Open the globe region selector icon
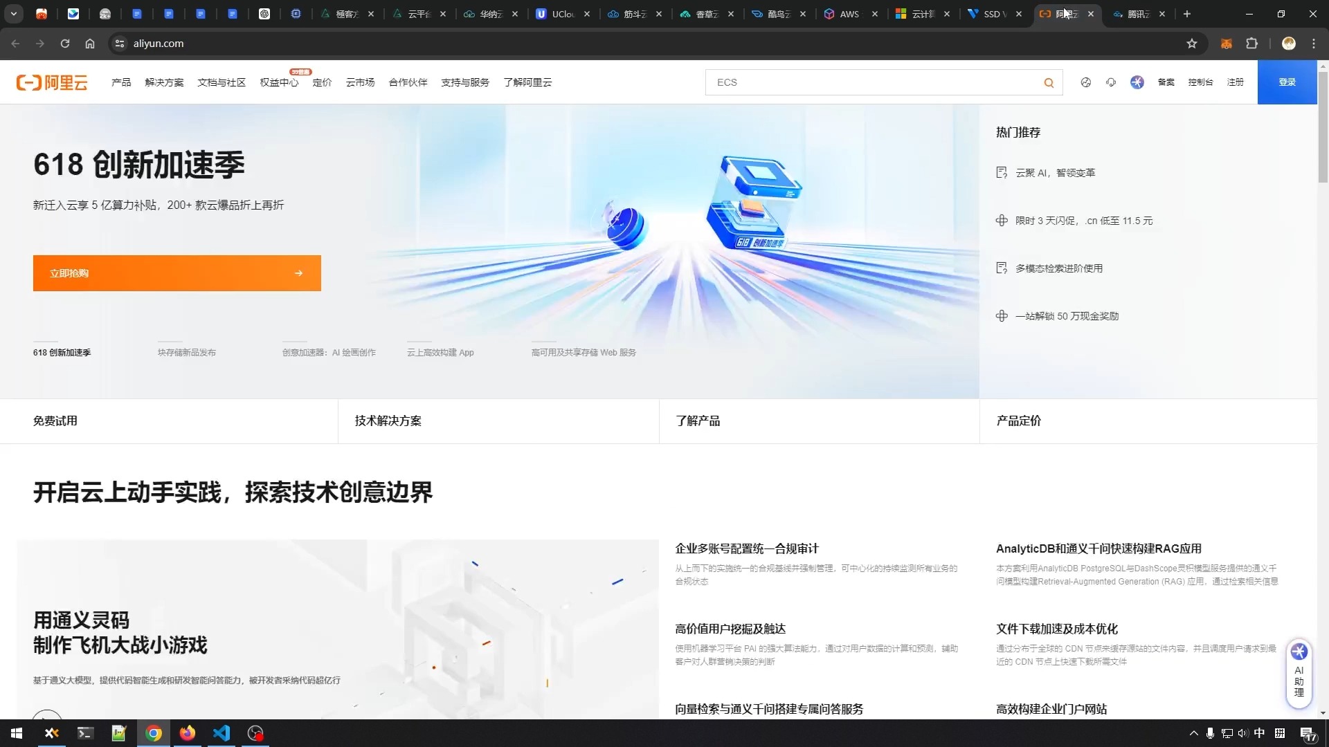Screen dimensions: 1329x747 [1085, 82]
